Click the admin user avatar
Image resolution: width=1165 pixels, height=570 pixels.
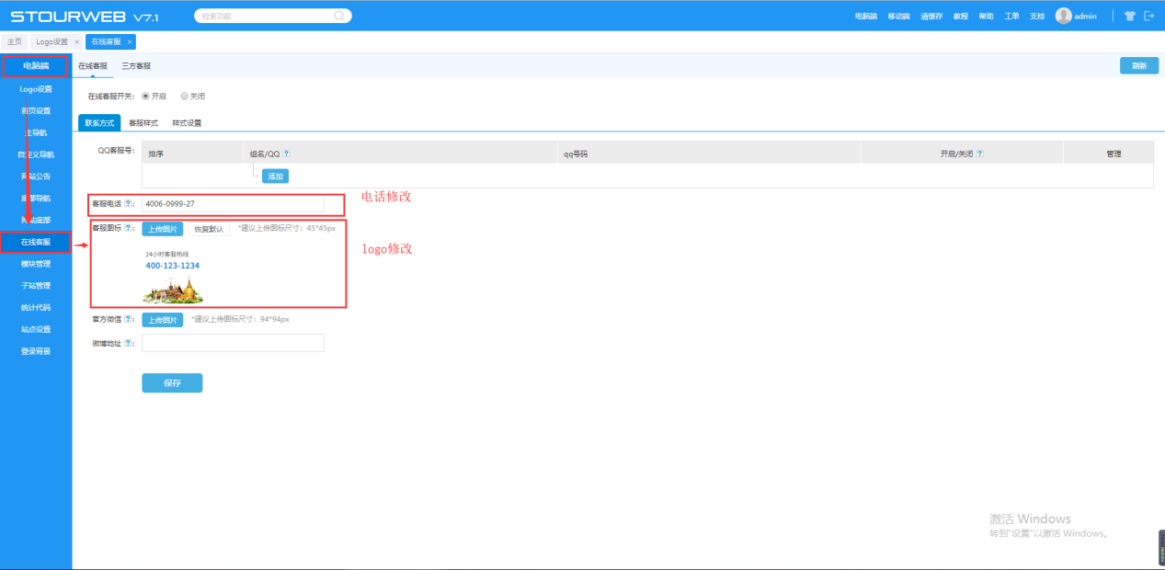(x=1063, y=16)
